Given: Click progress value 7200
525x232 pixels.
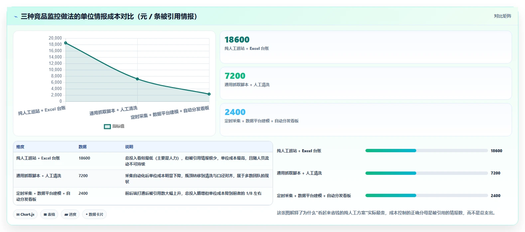Looking at the screenshot, I should point(495,173).
